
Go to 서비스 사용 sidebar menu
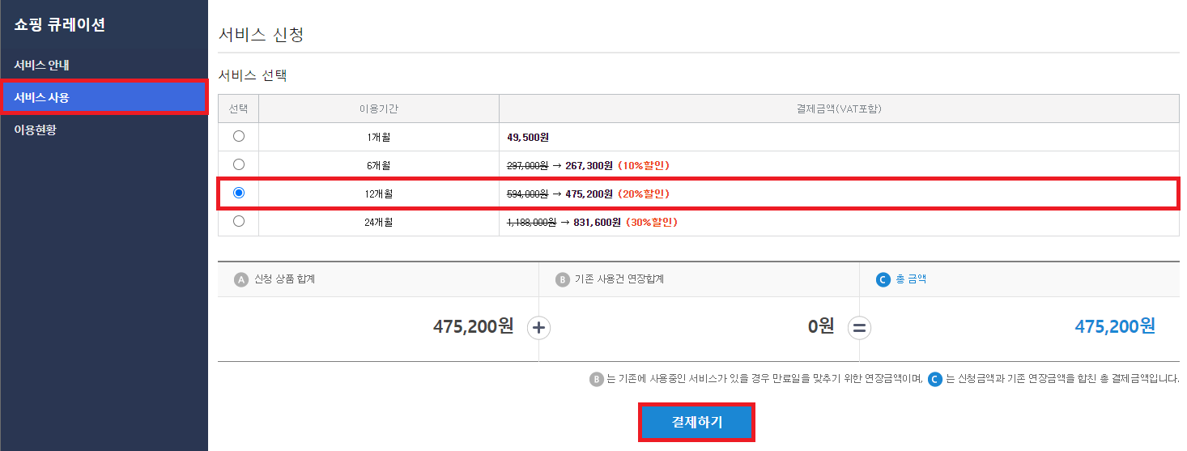42,97
